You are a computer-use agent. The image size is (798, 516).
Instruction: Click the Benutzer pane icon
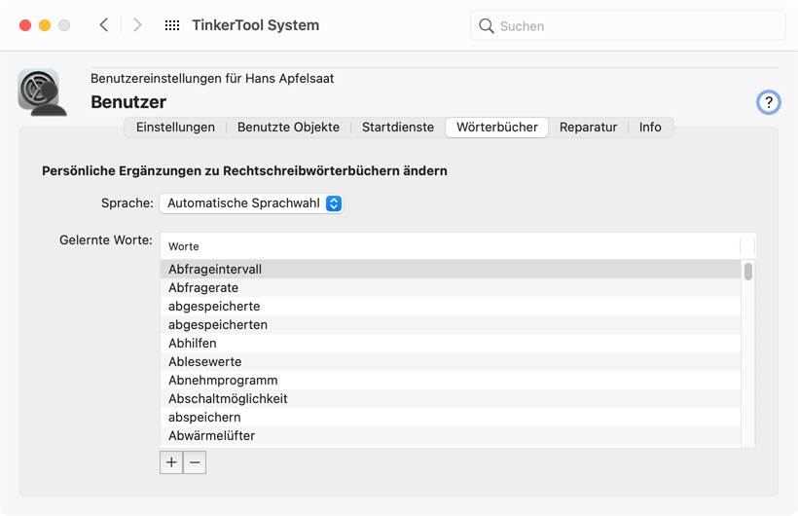tap(42, 92)
